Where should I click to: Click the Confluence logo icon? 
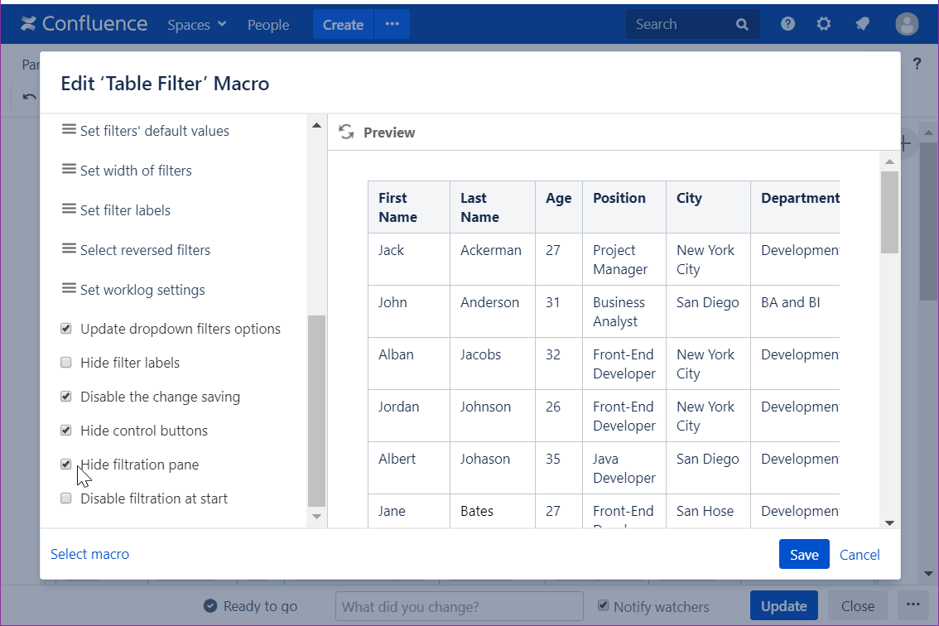coord(30,24)
